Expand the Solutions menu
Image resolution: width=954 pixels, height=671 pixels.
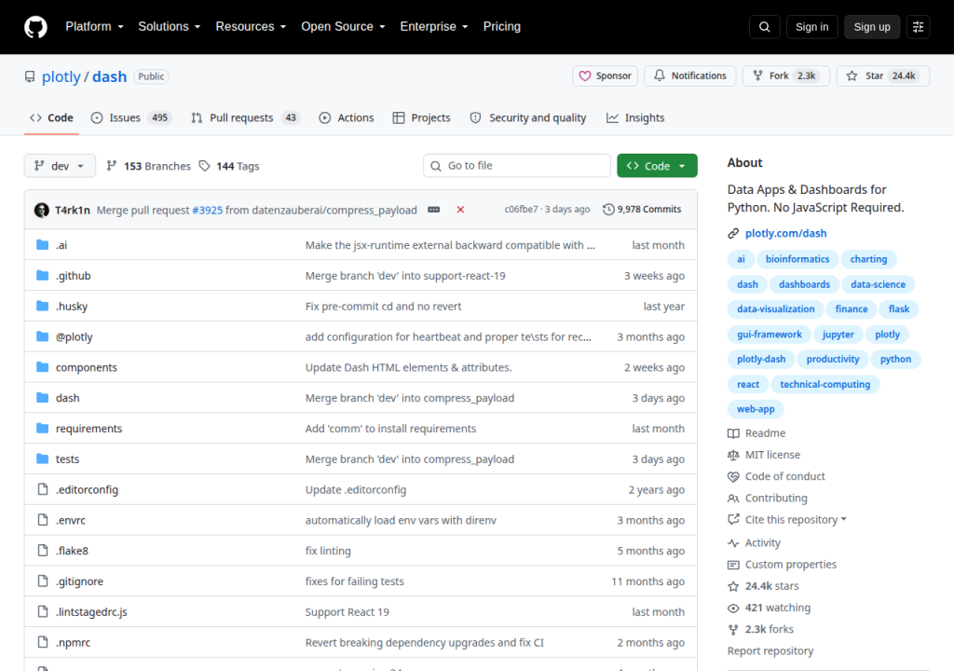tap(170, 27)
